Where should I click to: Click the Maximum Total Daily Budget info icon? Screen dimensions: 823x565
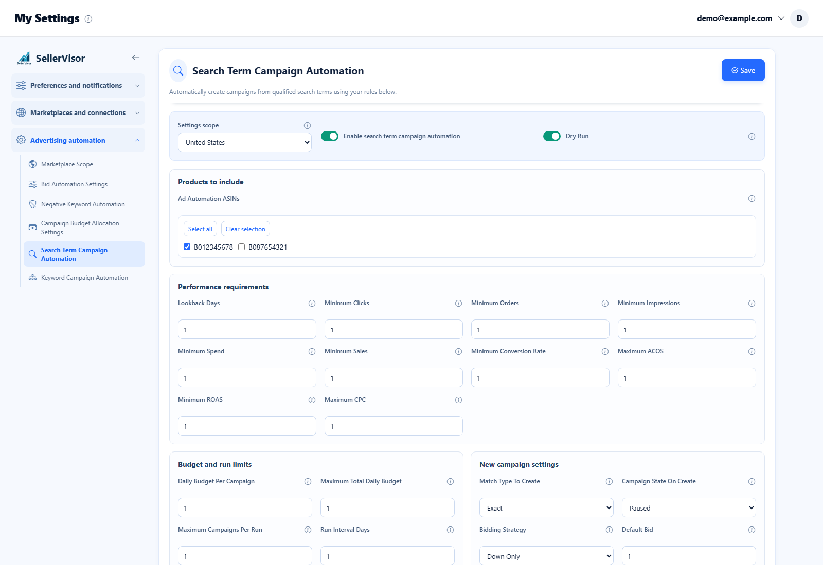tap(450, 481)
